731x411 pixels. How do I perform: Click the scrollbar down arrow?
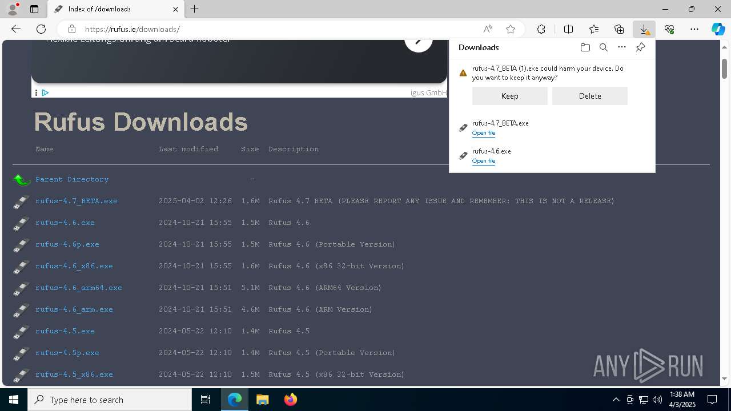(725, 378)
